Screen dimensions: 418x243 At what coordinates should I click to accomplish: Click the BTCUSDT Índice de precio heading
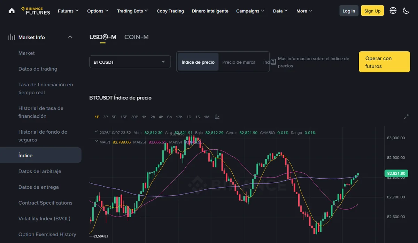[121, 98]
